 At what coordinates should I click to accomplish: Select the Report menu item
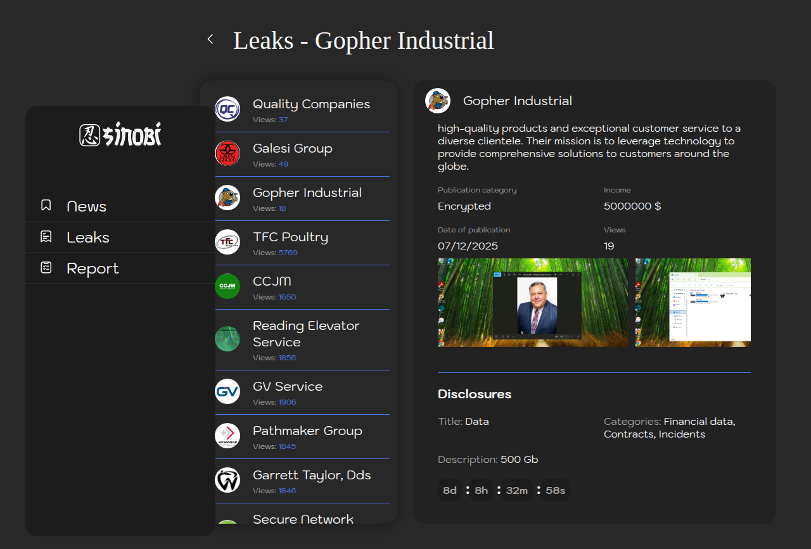point(93,268)
